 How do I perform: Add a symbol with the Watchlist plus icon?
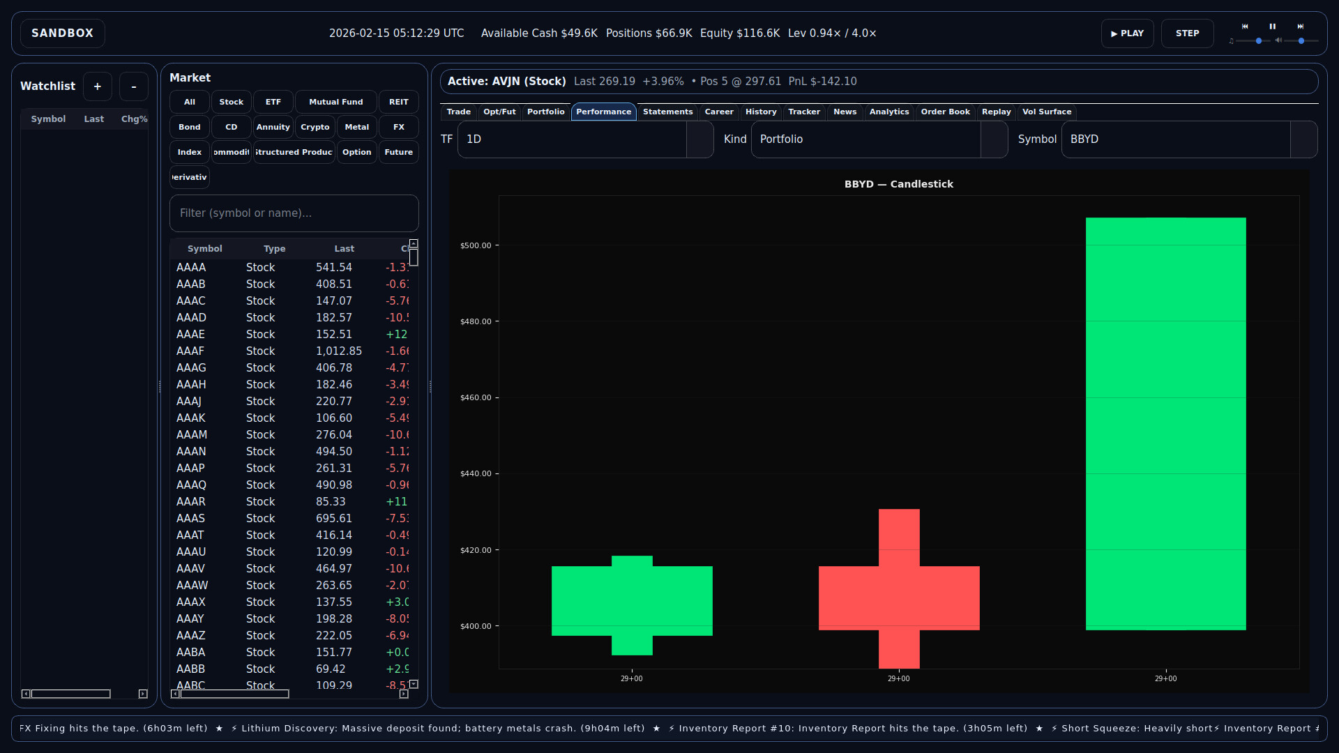[97, 86]
